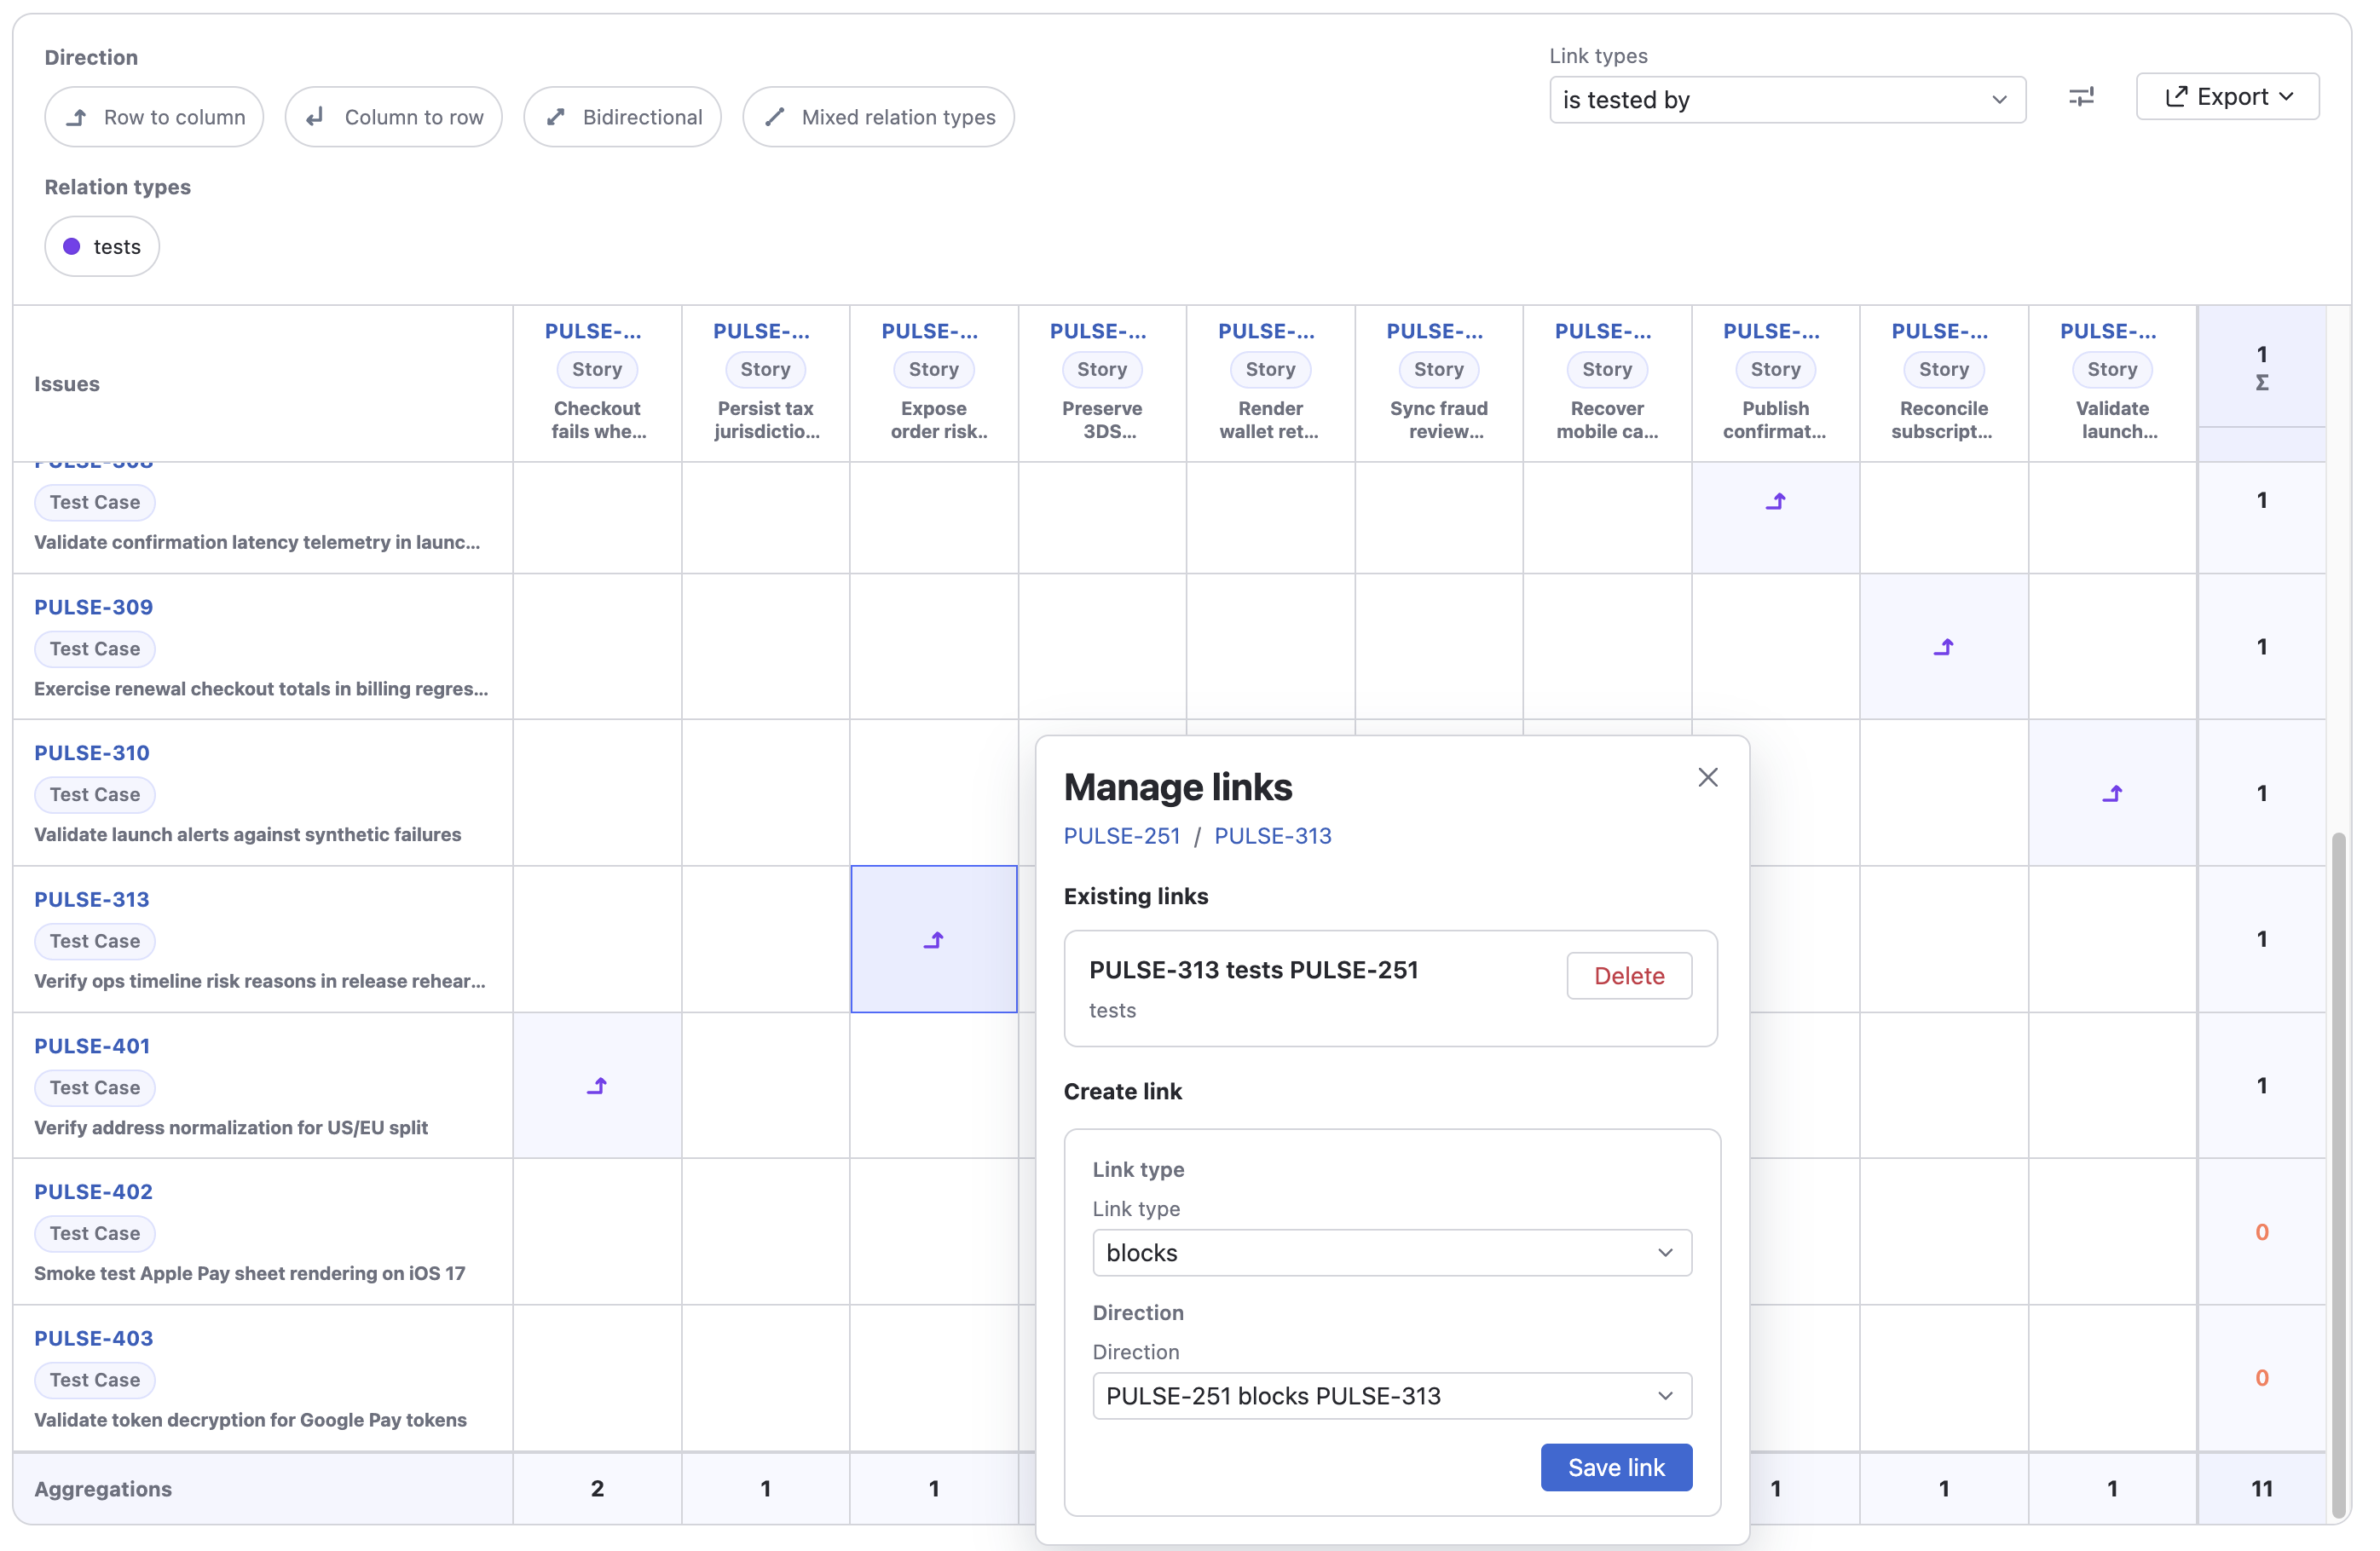
Task: Click link arrow under Publish confirmation column
Action: coord(1775,501)
